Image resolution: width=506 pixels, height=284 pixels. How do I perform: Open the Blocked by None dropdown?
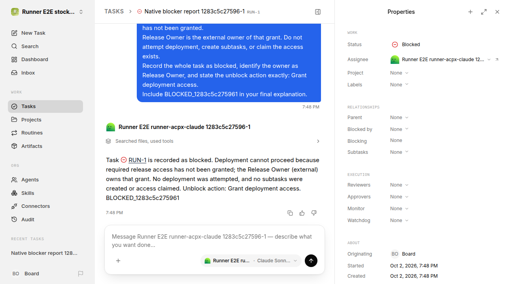(399, 129)
